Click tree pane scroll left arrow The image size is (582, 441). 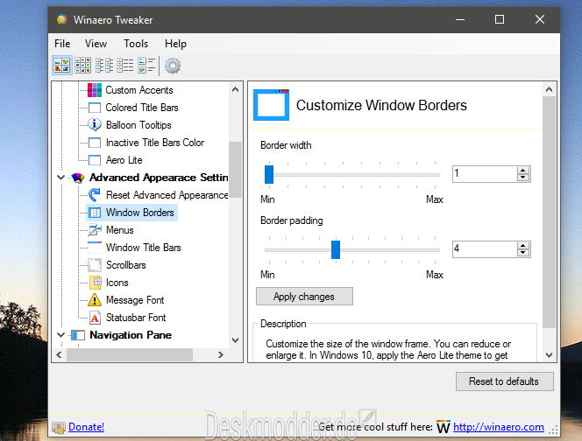(x=59, y=354)
